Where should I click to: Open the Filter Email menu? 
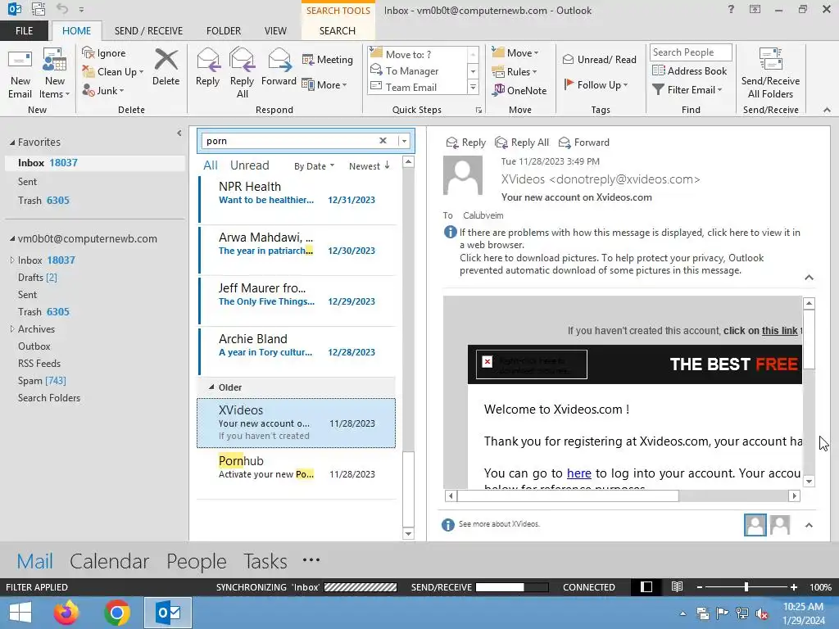687,90
